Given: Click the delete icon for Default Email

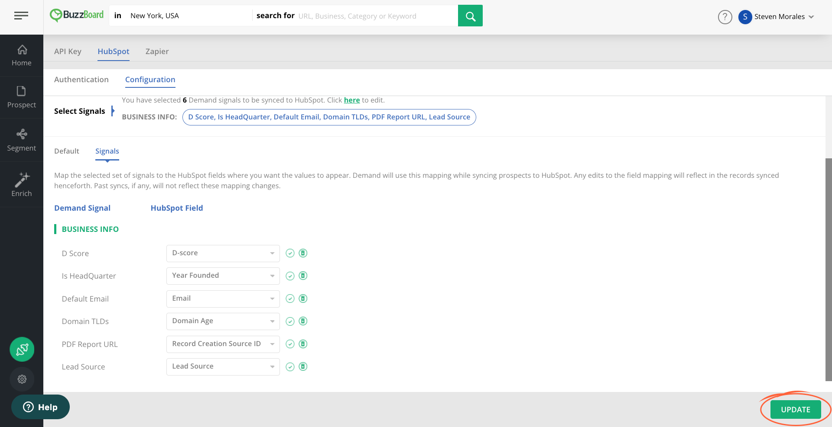Looking at the screenshot, I should point(303,299).
